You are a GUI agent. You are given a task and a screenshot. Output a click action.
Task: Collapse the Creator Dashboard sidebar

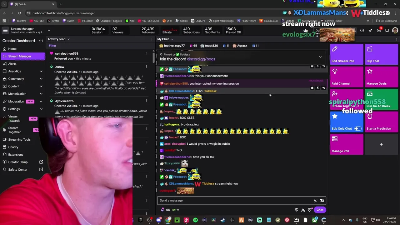pyautogui.click(x=41, y=41)
